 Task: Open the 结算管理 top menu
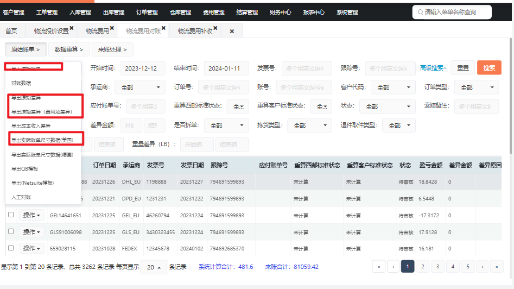[x=247, y=12]
